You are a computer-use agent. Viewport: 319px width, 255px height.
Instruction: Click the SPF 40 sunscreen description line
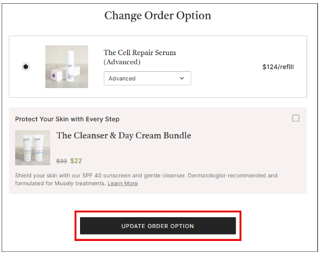pos(147,176)
